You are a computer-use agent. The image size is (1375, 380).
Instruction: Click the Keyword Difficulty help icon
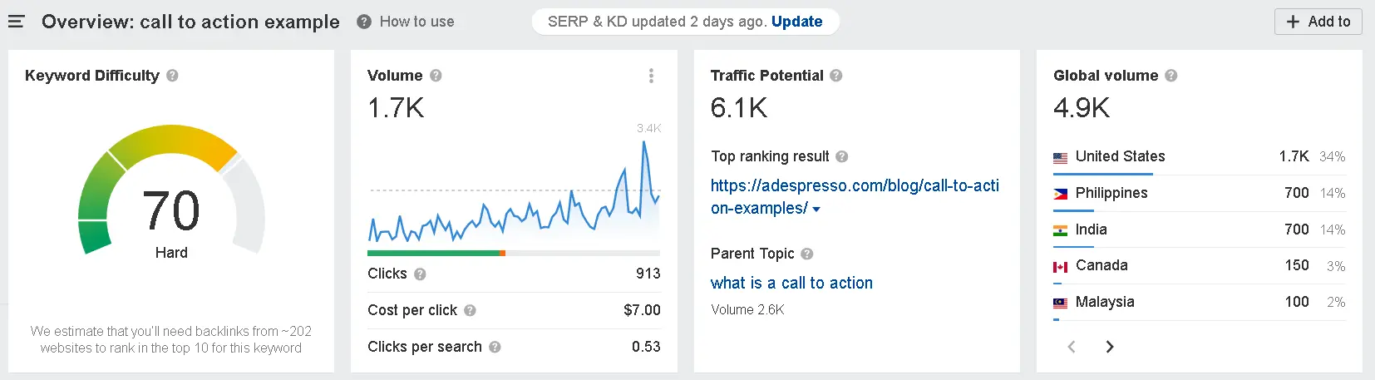pyautogui.click(x=172, y=76)
